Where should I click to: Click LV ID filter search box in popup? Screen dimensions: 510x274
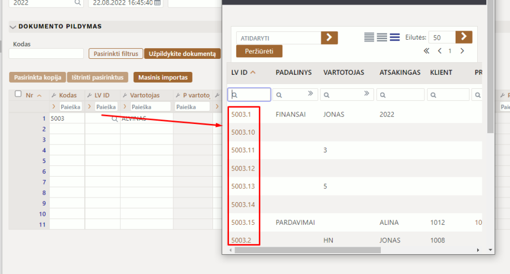click(x=249, y=95)
